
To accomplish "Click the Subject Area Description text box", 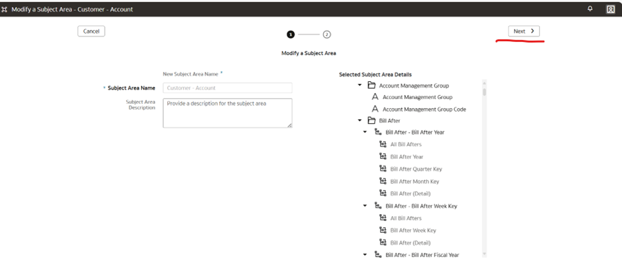I will click(x=228, y=113).
